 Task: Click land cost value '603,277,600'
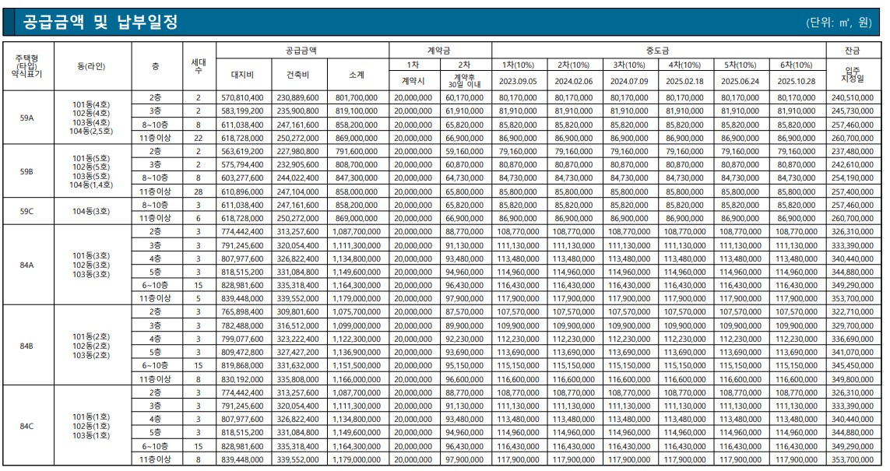click(242, 178)
